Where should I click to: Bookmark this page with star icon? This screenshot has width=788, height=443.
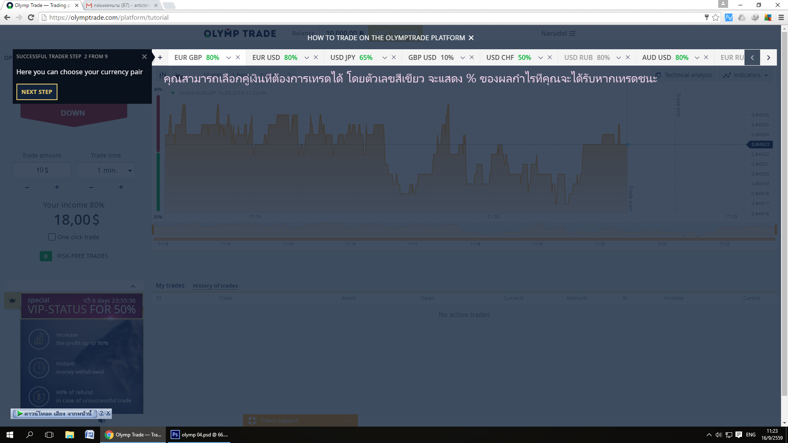tap(715, 17)
